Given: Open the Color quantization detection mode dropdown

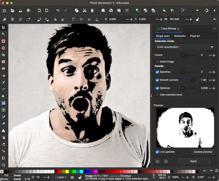Looking at the screenshot, I should [185, 47].
